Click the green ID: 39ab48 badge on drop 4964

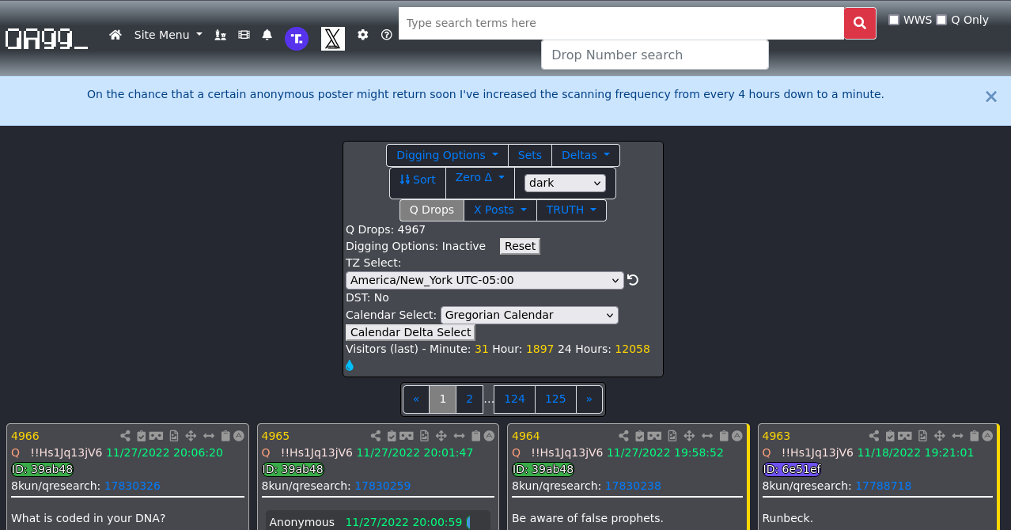[x=543, y=469]
